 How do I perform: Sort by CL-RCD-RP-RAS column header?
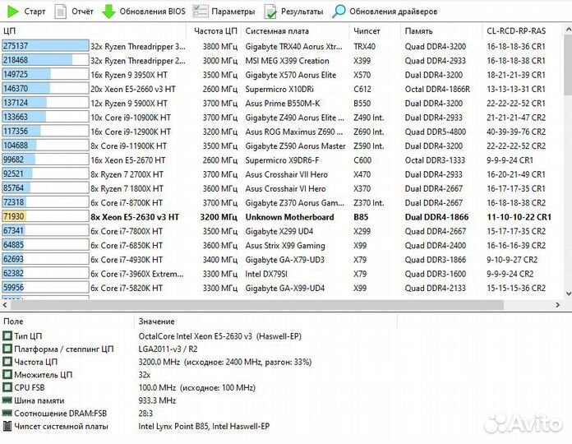pyautogui.click(x=523, y=31)
